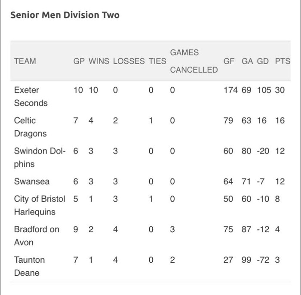Select the Bradford on Avon team
The width and height of the screenshot is (301, 295).
click(x=37, y=236)
